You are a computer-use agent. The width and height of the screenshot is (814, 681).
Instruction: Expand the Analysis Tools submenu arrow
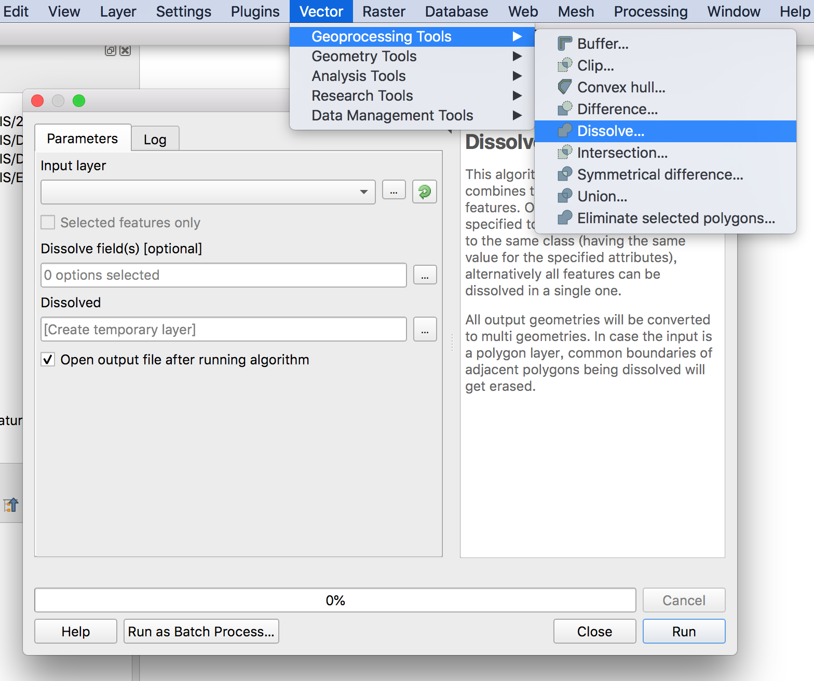(517, 76)
